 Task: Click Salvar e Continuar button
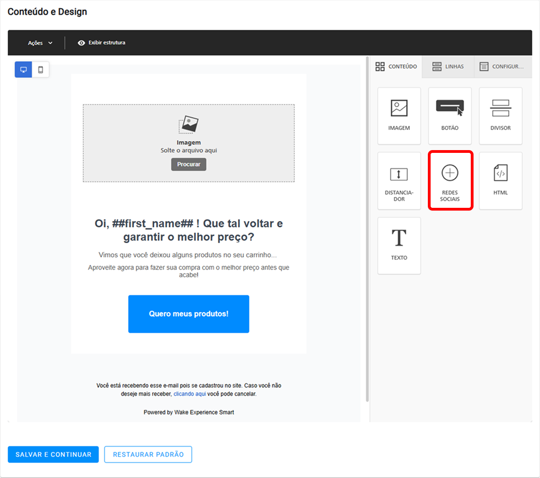[54, 454]
